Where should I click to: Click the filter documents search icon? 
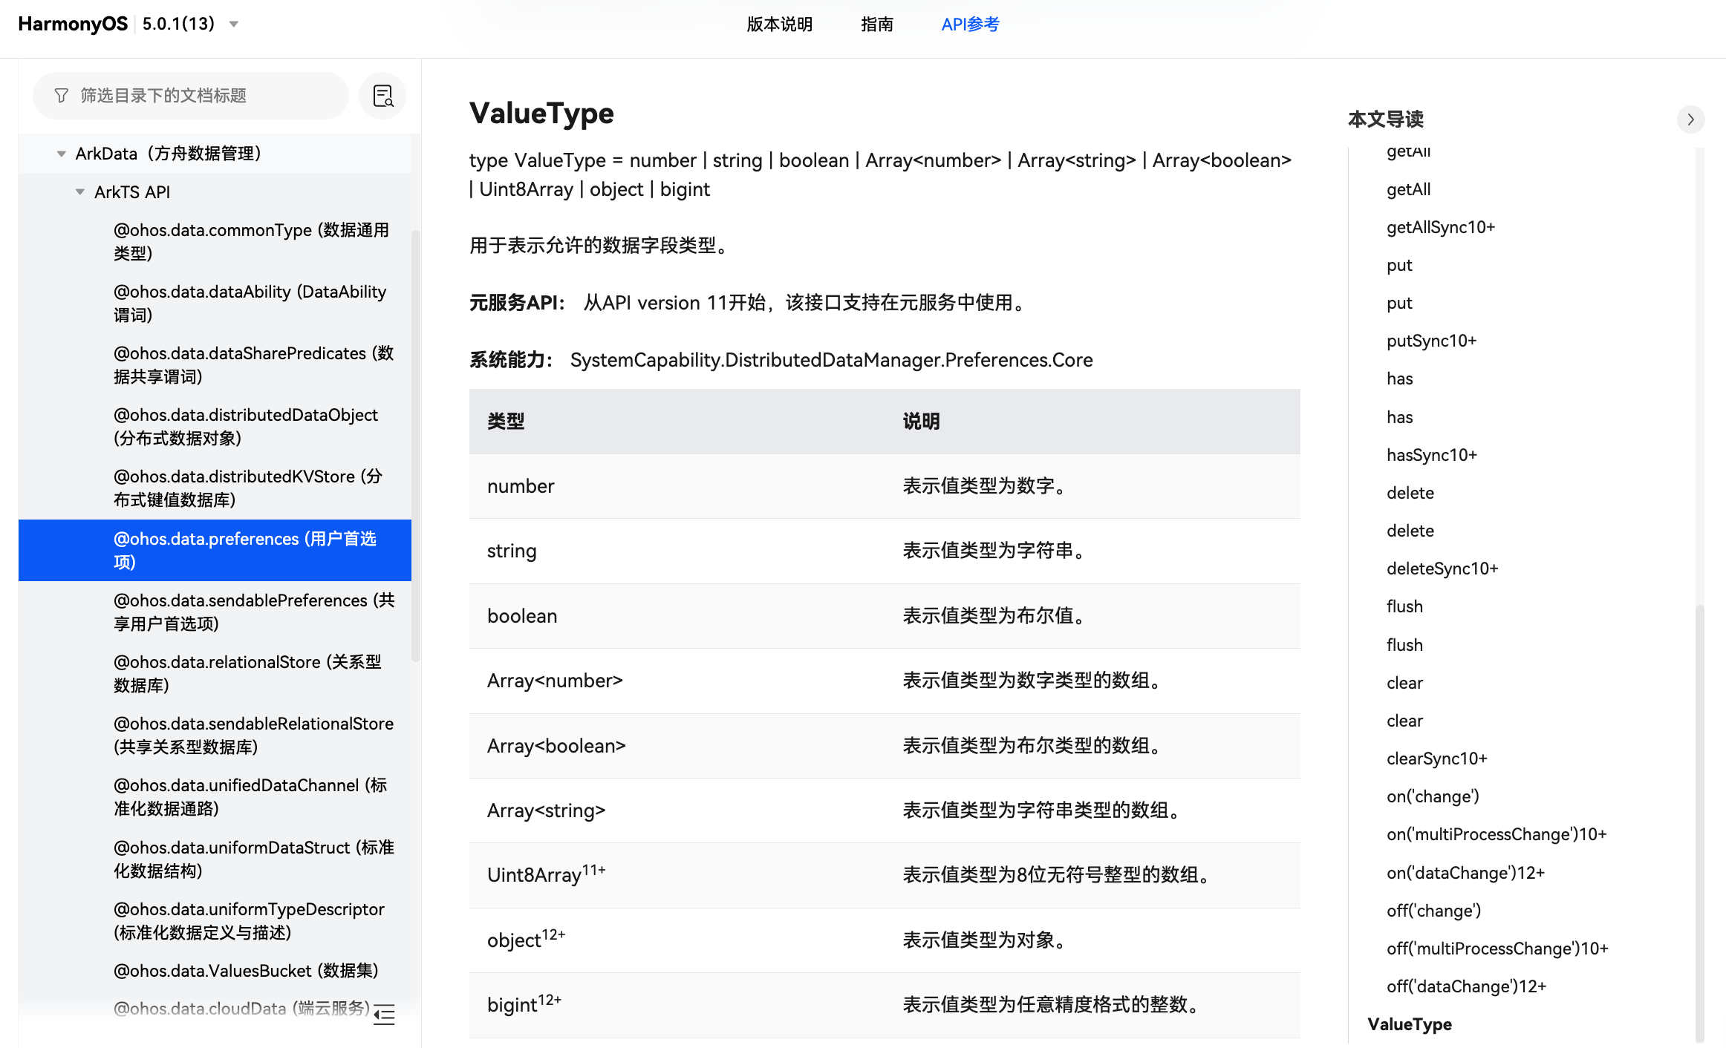pyautogui.click(x=383, y=97)
